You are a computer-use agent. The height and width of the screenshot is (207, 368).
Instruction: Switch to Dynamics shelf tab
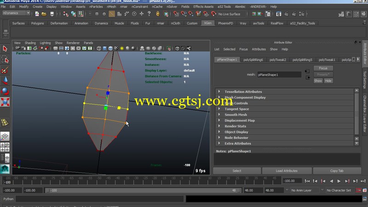click(x=101, y=23)
